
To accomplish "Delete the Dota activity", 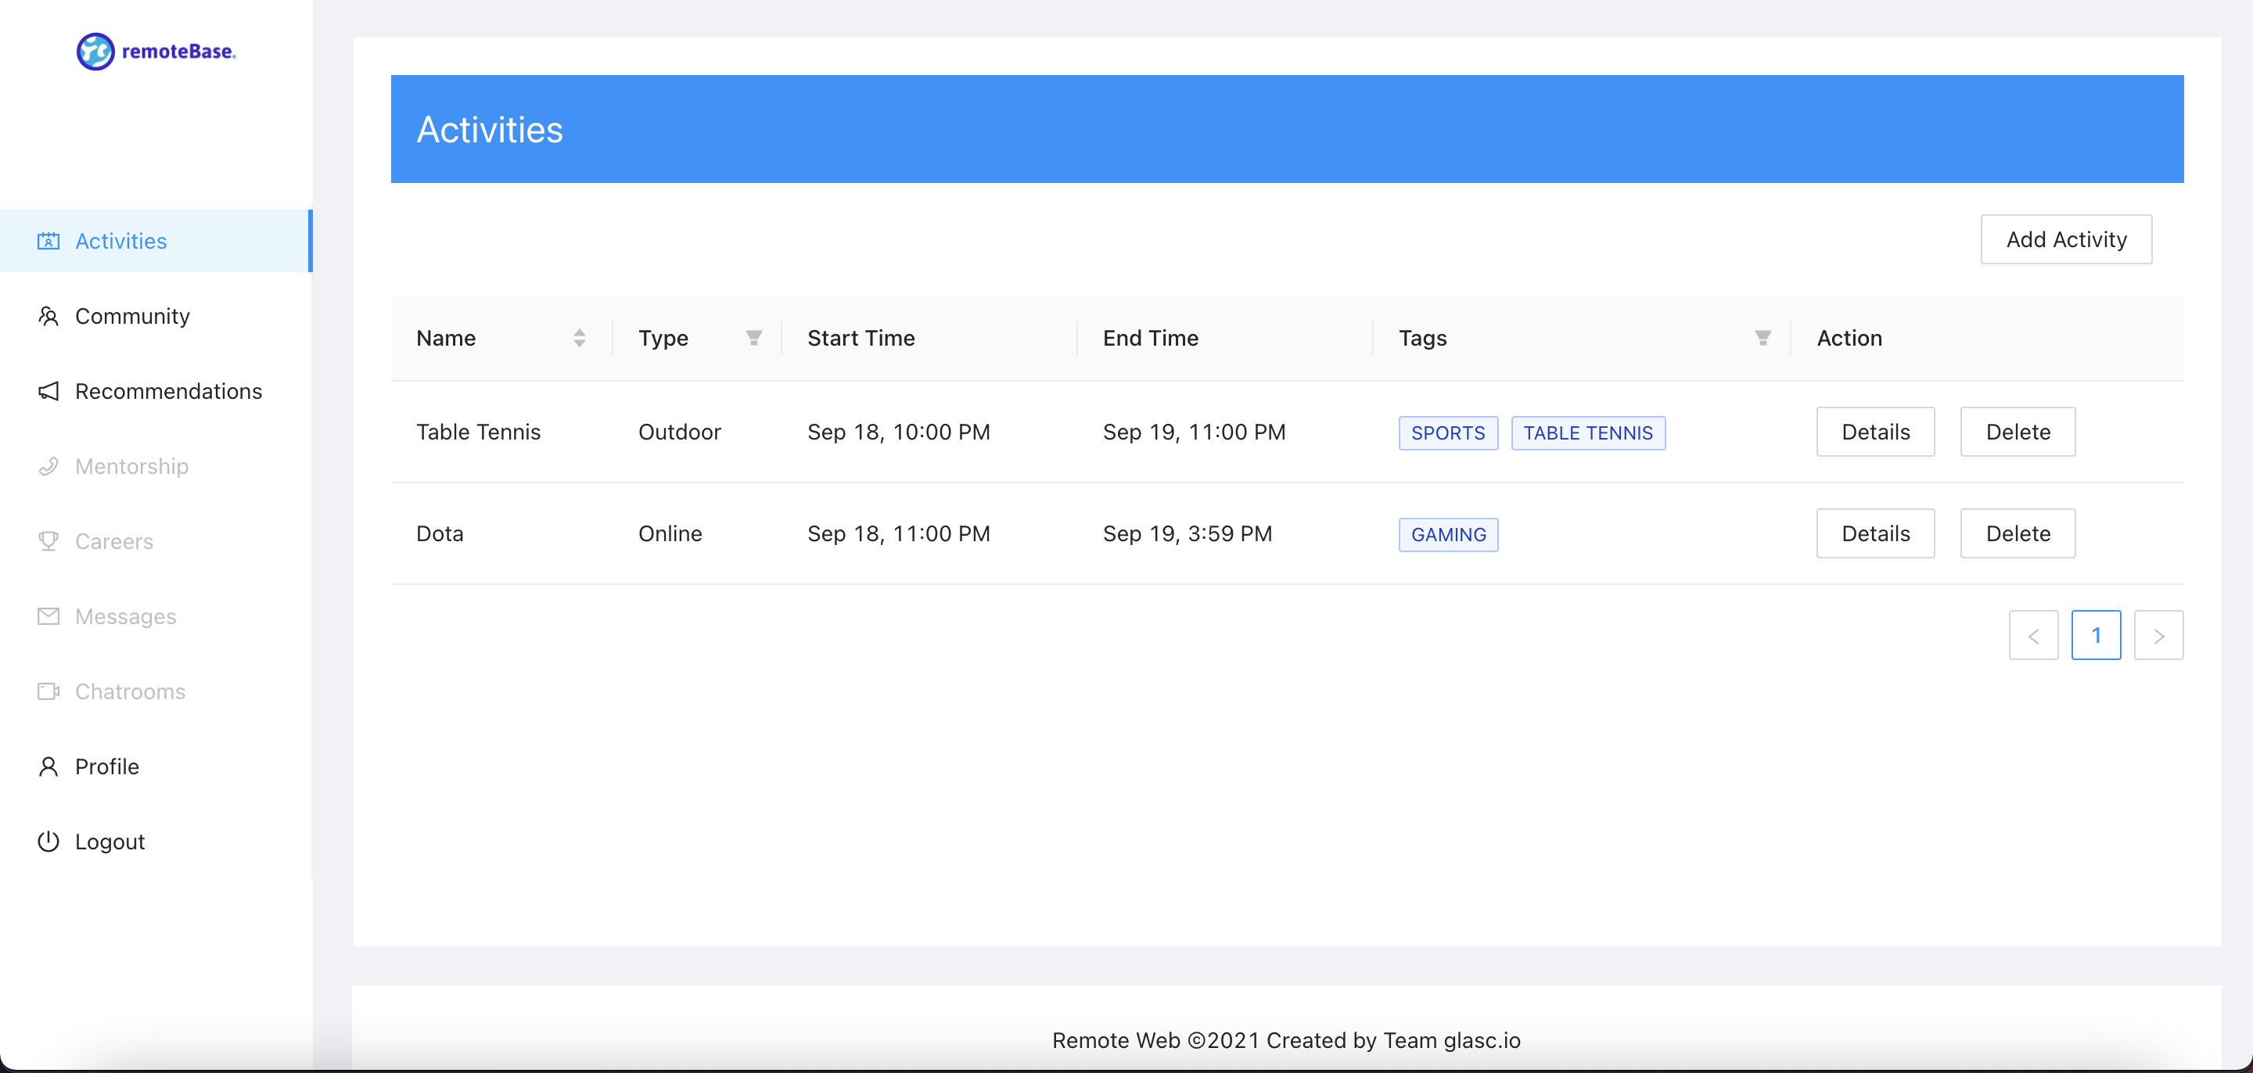I will pyautogui.click(x=2017, y=533).
